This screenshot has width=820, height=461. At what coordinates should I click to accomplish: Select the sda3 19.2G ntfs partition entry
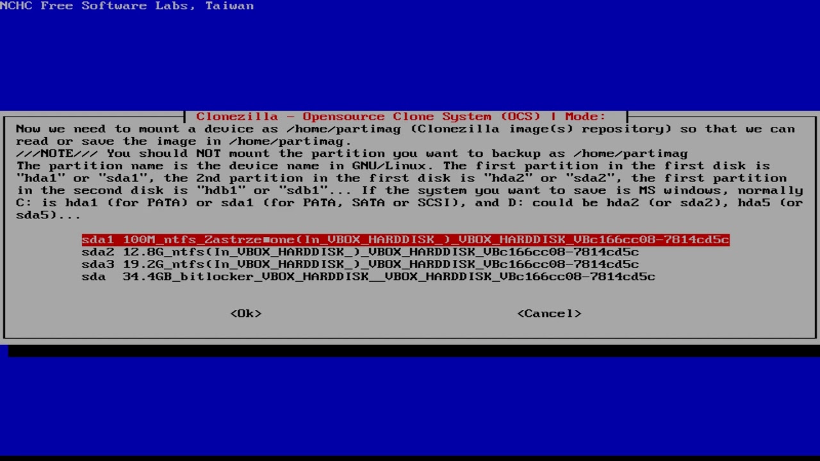click(360, 264)
